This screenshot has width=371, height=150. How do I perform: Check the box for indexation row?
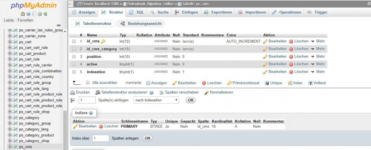coord(74,72)
